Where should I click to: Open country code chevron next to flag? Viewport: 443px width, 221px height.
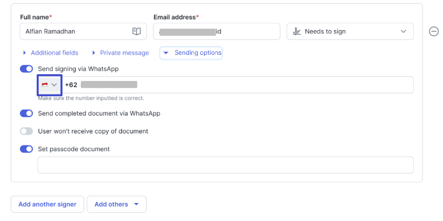pyautogui.click(x=54, y=85)
